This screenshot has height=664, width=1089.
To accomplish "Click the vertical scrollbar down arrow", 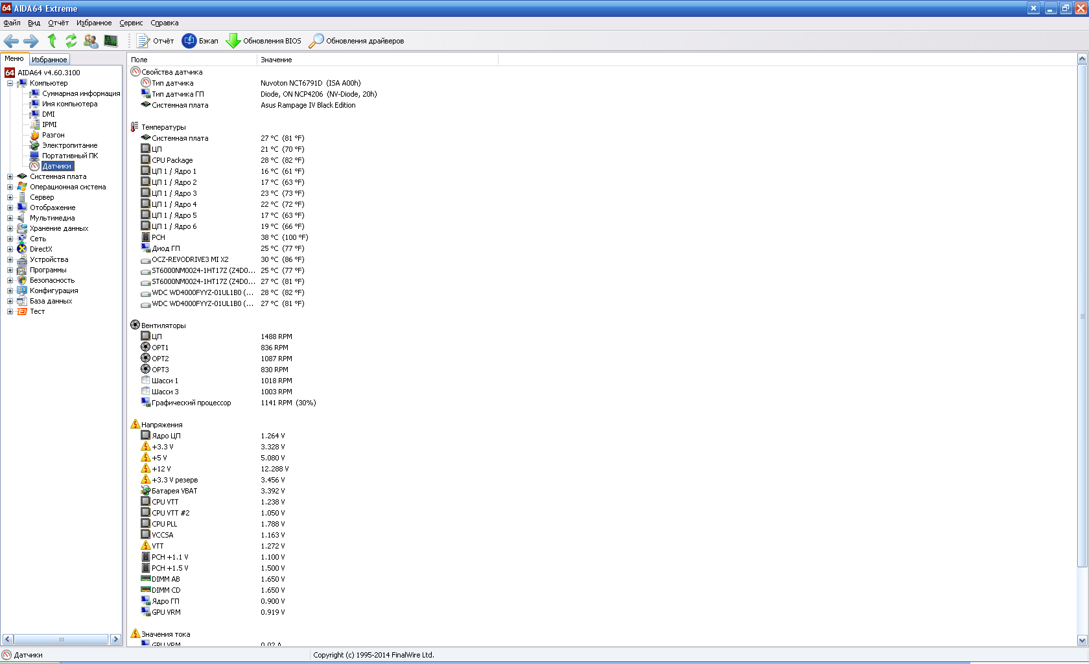I will [1082, 640].
